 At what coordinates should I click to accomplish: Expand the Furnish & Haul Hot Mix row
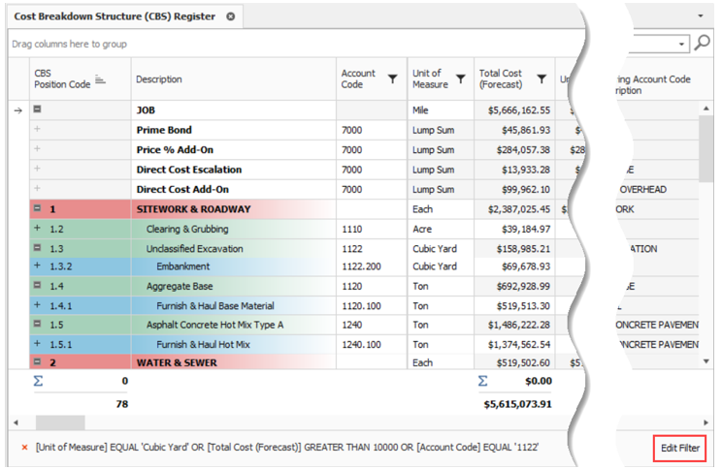click(38, 344)
